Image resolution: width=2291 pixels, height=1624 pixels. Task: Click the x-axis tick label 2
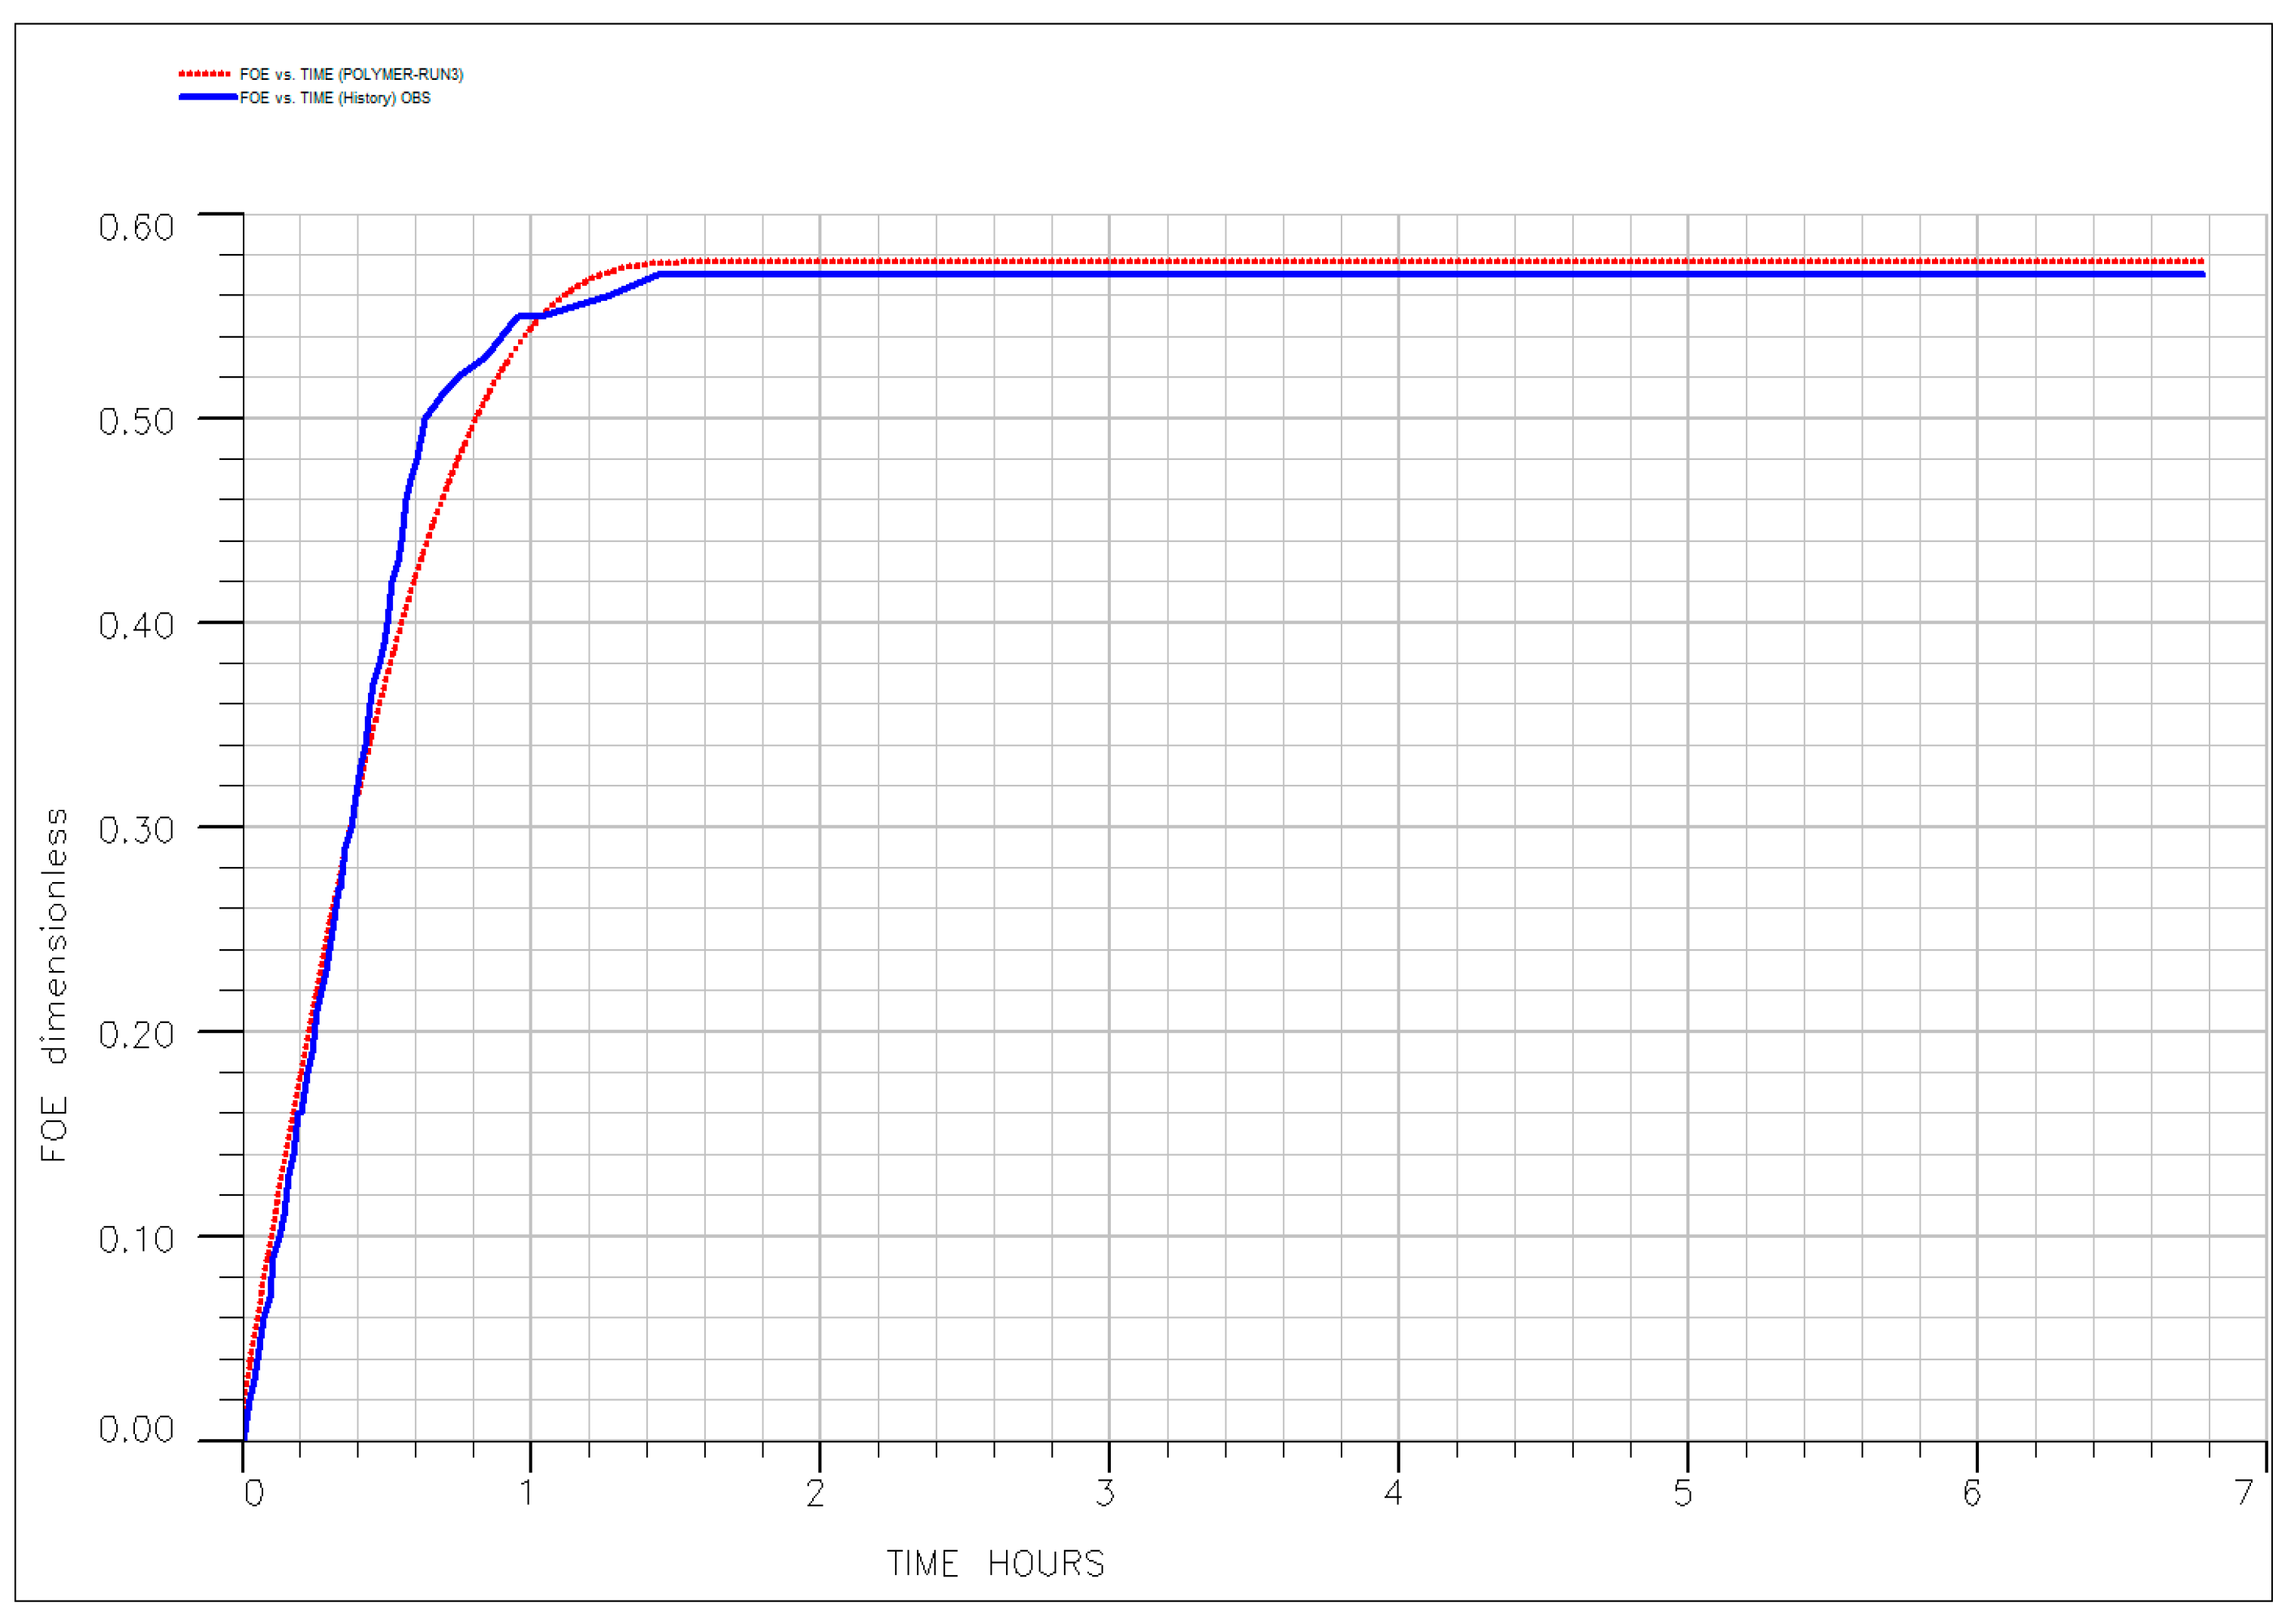pyautogui.click(x=816, y=1493)
